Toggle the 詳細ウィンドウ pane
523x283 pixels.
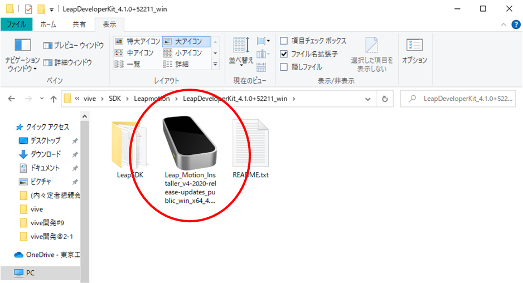click(x=67, y=62)
